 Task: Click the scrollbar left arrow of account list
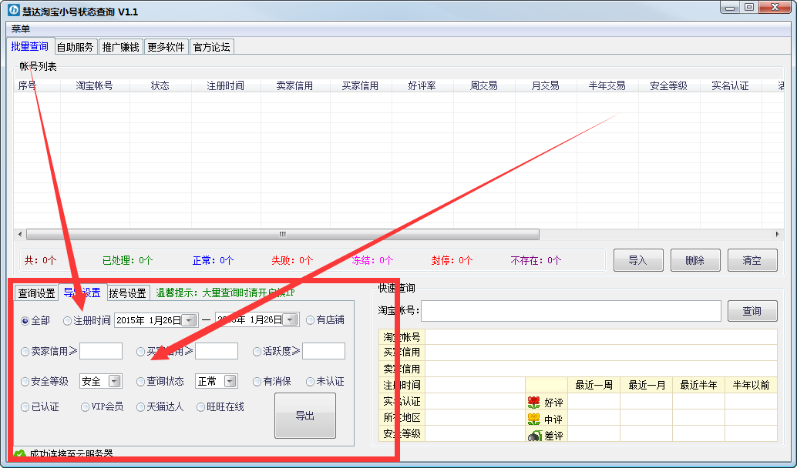click(x=19, y=234)
